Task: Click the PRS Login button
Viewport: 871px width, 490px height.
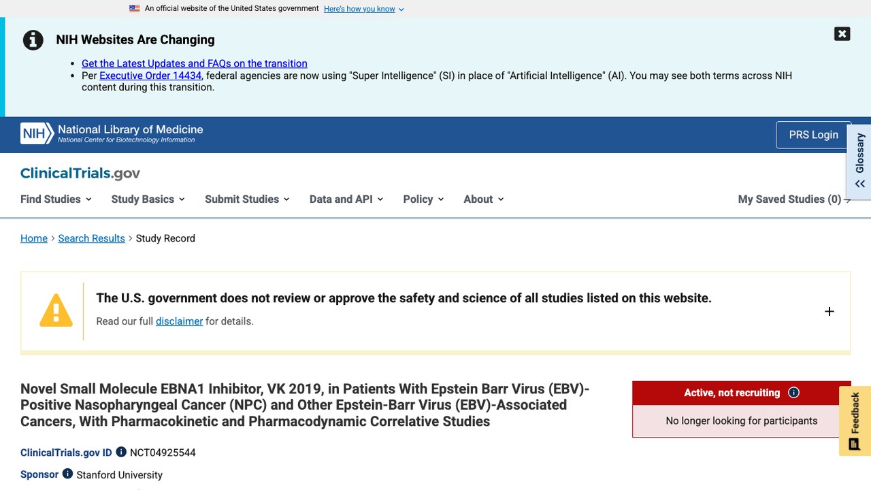Action: [813, 135]
